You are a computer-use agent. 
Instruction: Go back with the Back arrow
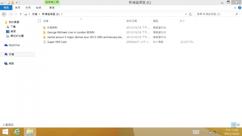(x=4, y=14)
